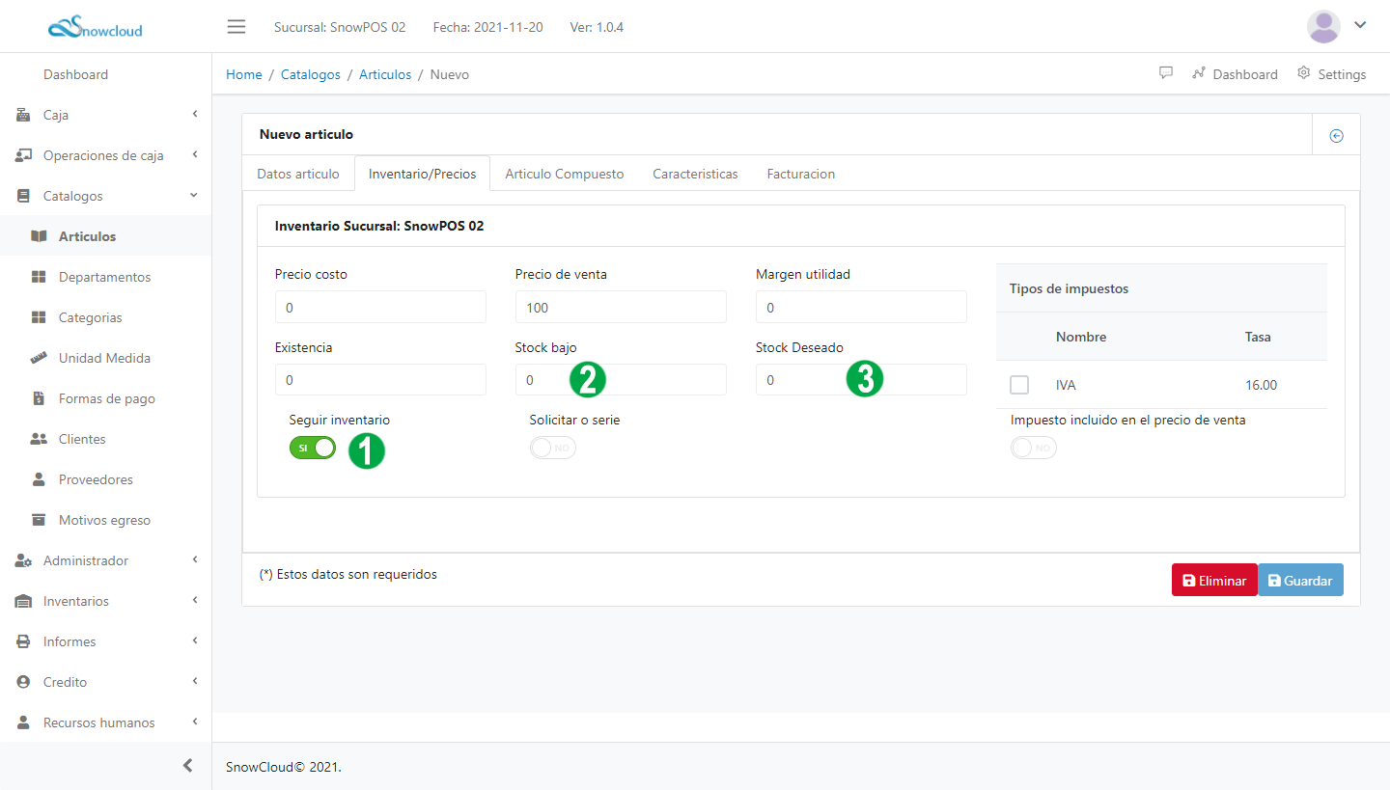The height and width of the screenshot is (790, 1390).
Task: Toggle the Solicitar o serie switch
Action: pyautogui.click(x=552, y=448)
